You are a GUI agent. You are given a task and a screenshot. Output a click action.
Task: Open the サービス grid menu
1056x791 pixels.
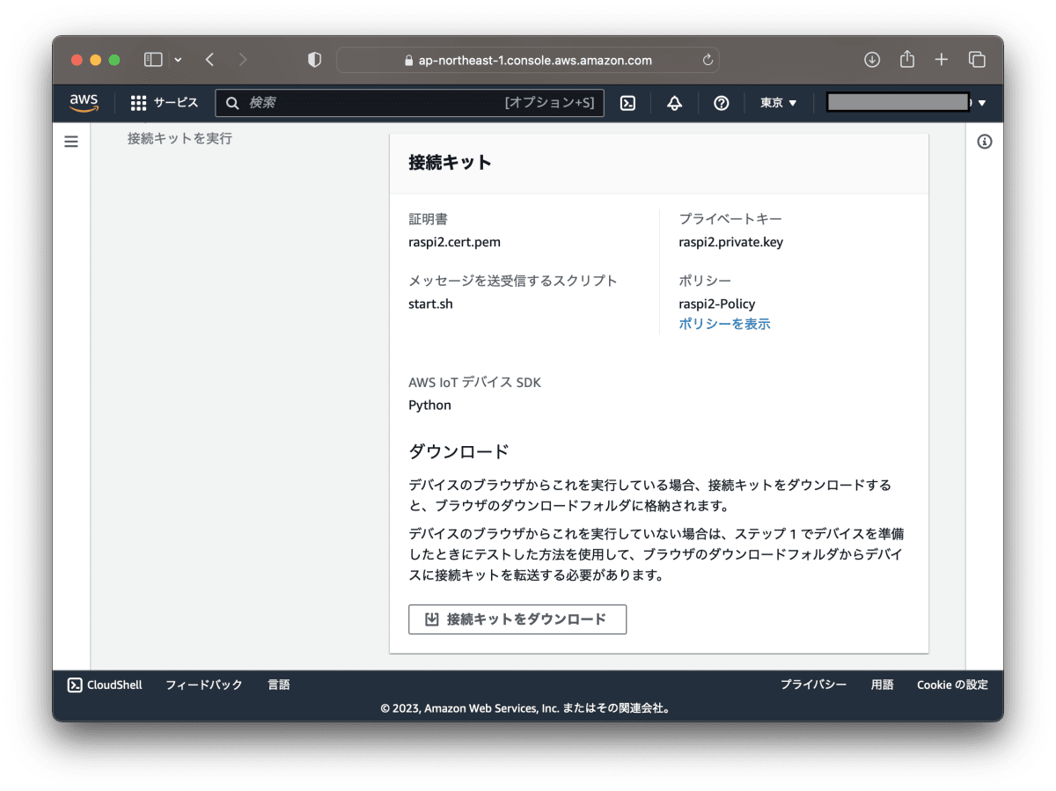point(165,103)
